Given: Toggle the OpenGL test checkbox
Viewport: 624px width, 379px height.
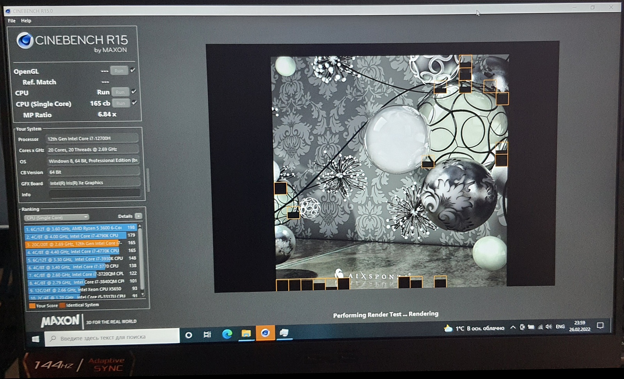Looking at the screenshot, I should (x=133, y=70).
